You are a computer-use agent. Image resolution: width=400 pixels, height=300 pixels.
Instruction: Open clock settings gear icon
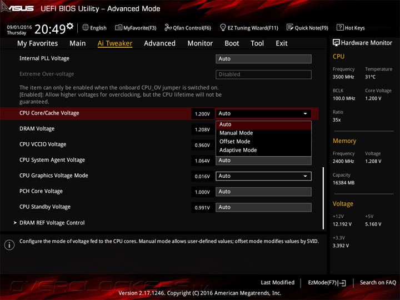point(70,26)
